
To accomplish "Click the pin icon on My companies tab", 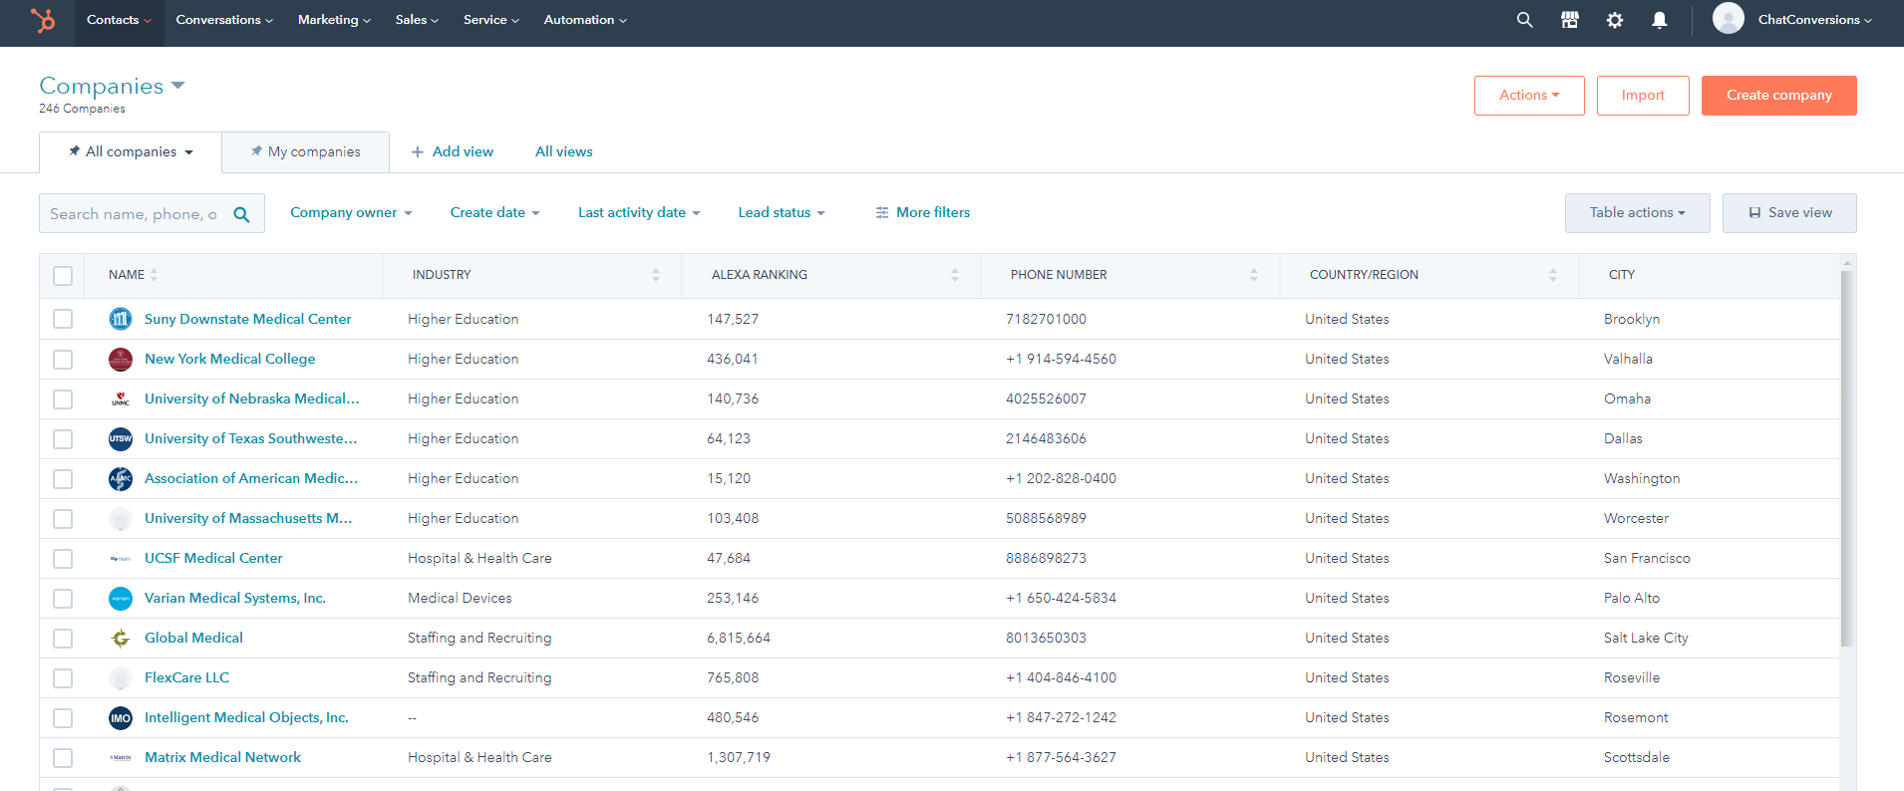I will [x=257, y=151].
